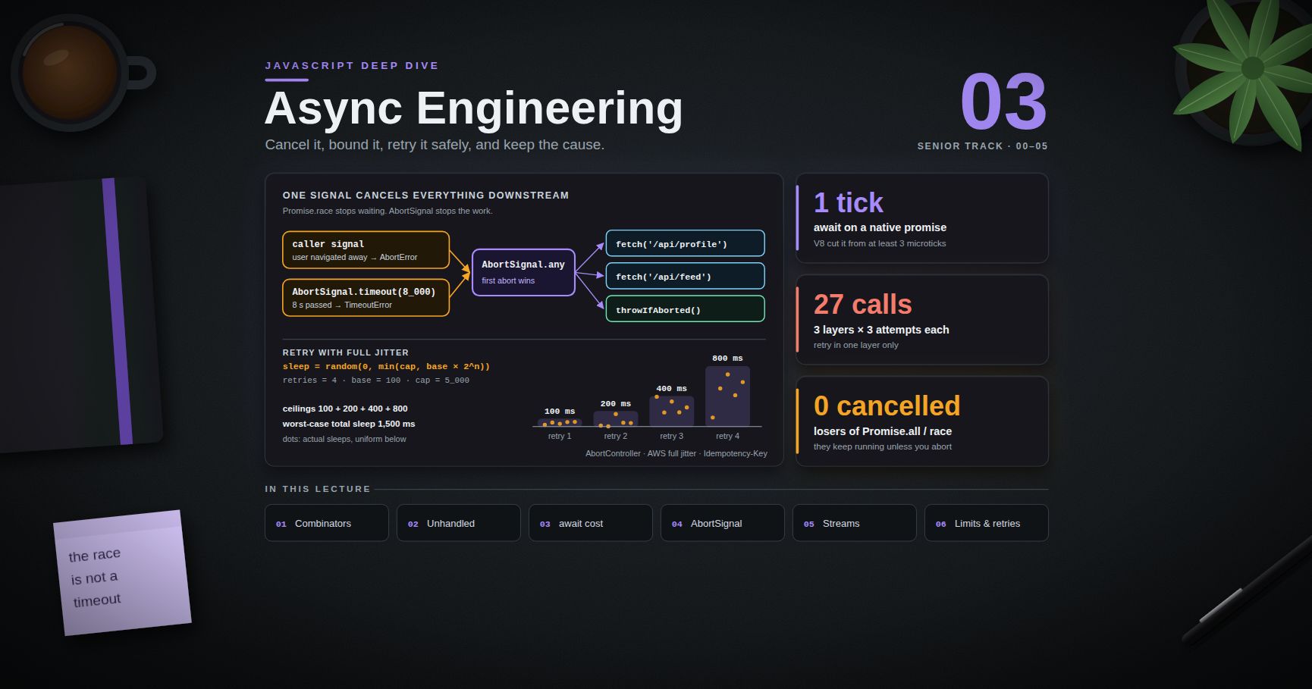Click the ceilings 100 + 200 + 400 + 800 text
1312x689 pixels.
point(345,409)
